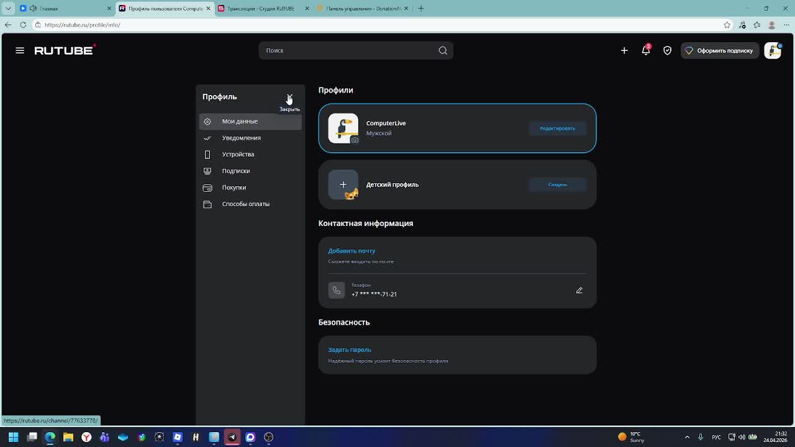This screenshot has height=447, width=795.
Task: Open the browser favorites list icon
Action: coord(757,25)
